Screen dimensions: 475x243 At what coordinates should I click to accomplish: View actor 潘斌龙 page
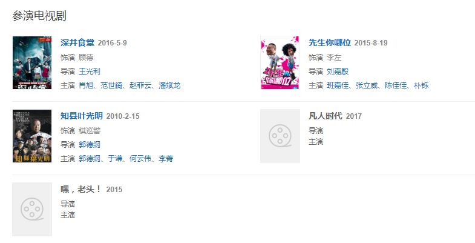click(x=169, y=85)
